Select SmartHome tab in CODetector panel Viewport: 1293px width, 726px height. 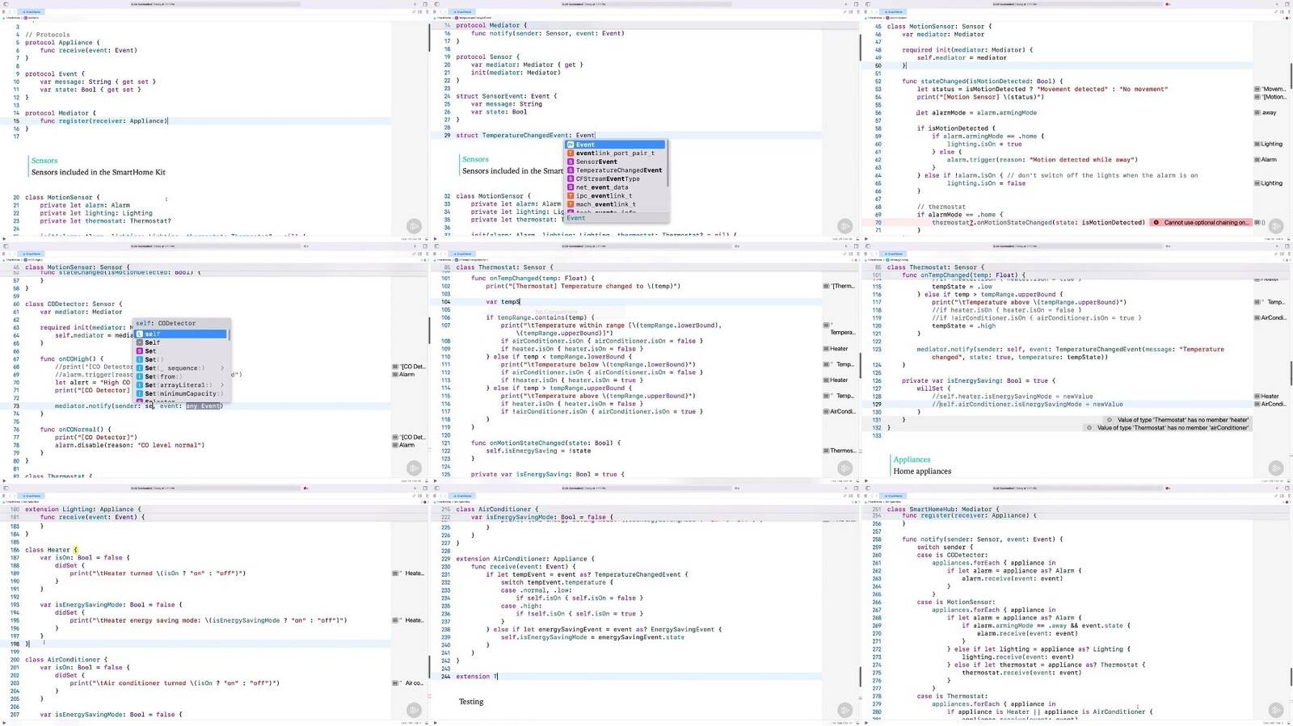pos(32,254)
